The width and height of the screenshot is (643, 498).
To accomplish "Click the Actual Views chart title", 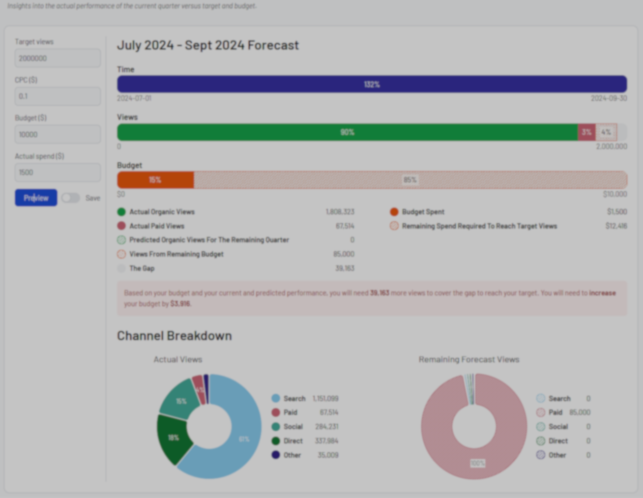I will point(178,359).
